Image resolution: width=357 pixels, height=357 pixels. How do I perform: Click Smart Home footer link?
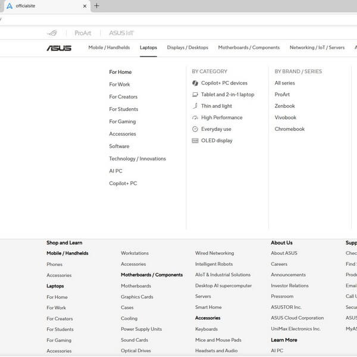pyautogui.click(x=208, y=307)
